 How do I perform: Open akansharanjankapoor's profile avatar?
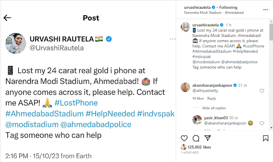click(x=186, y=88)
